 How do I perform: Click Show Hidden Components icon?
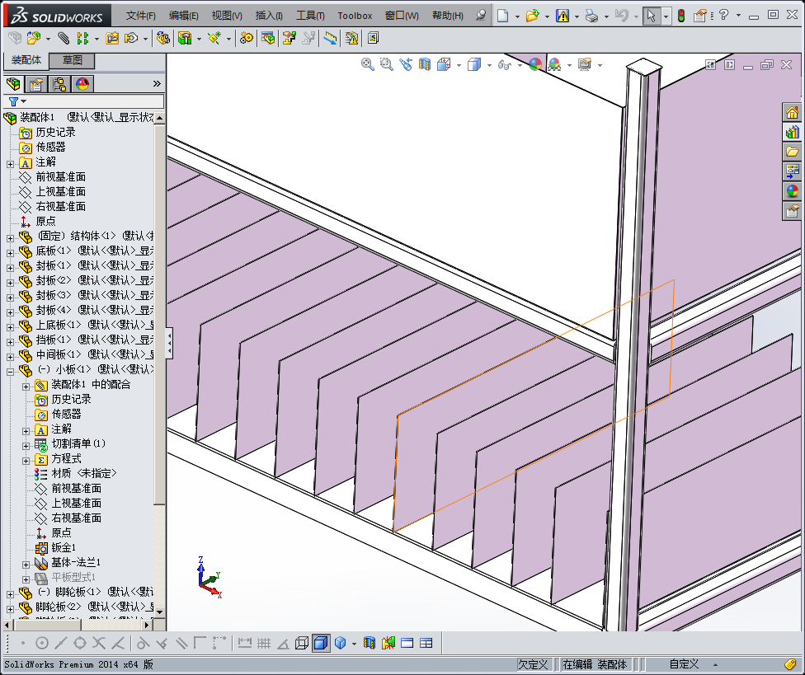click(x=162, y=38)
